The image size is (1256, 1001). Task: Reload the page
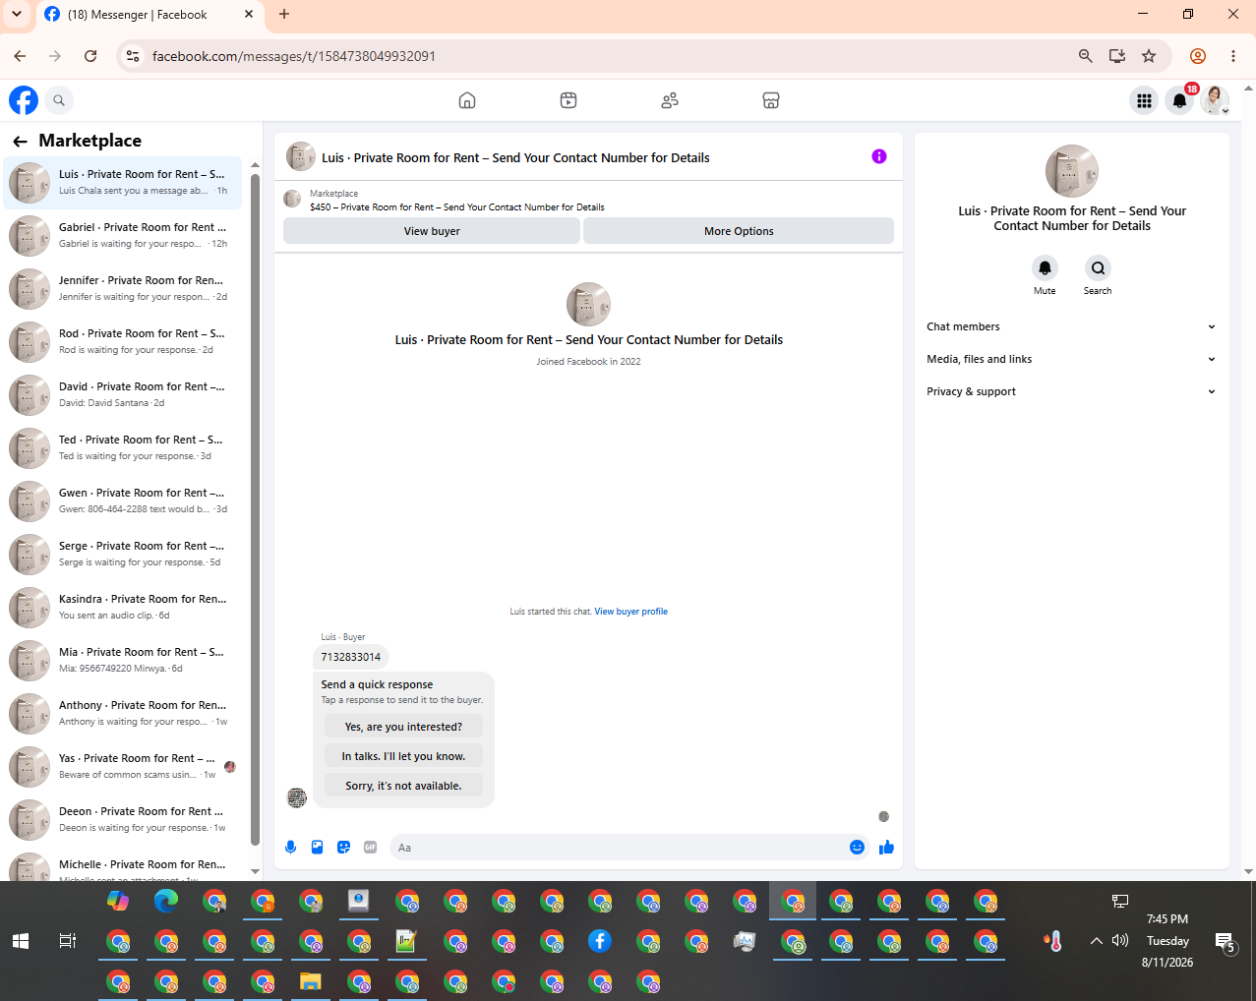pos(90,56)
